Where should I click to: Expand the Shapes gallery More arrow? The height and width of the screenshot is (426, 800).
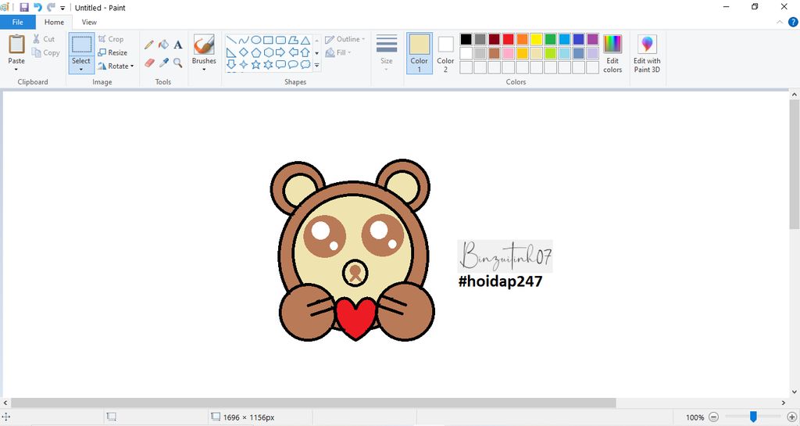(317, 65)
